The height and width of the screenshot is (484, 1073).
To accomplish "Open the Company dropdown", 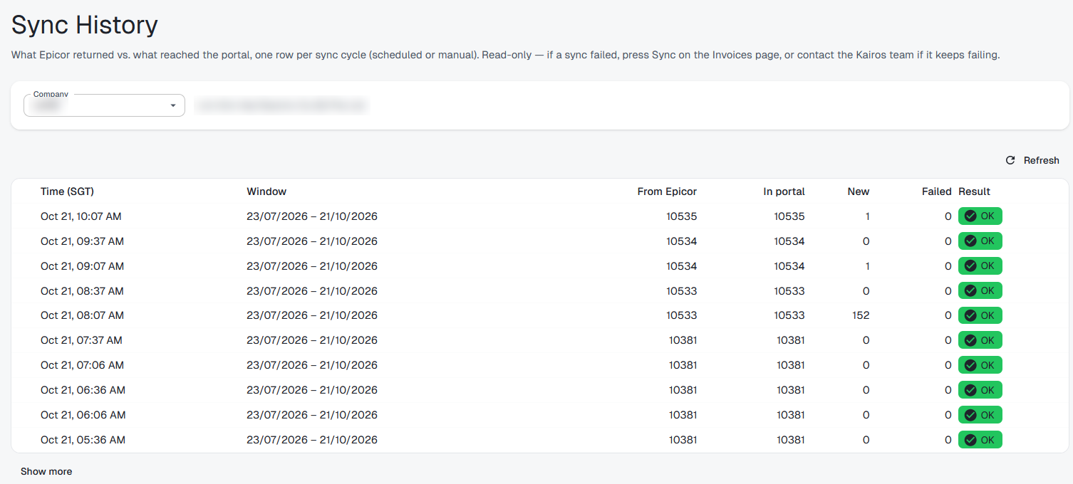I will click(104, 105).
